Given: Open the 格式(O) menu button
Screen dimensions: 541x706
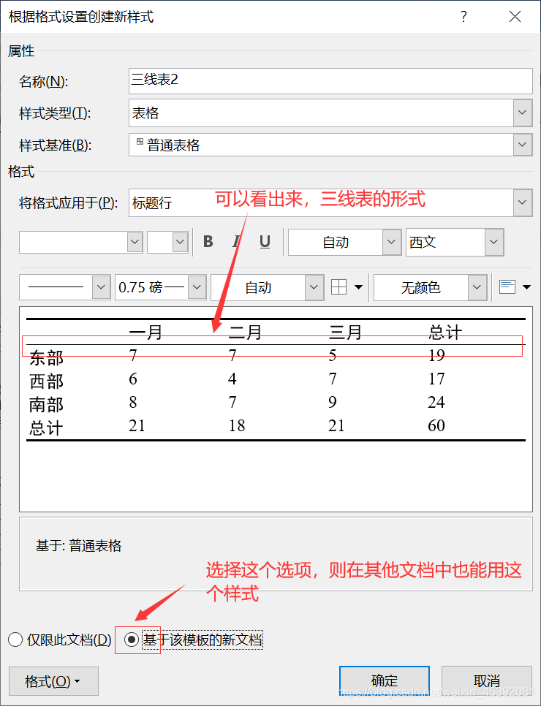Looking at the screenshot, I should (53, 681).
